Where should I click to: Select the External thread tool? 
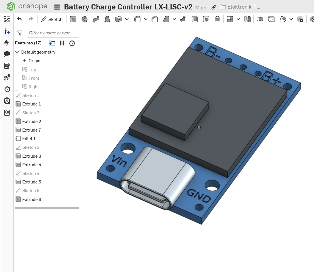click(x=217, y=19)
